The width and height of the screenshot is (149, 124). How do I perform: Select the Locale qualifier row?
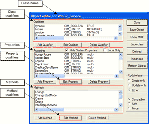click(x=76, y=29)
